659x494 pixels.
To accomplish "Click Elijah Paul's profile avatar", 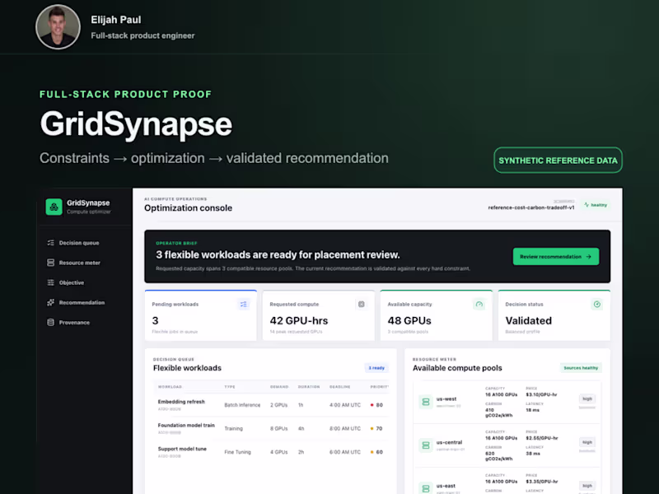I will (x=58, y=27).
